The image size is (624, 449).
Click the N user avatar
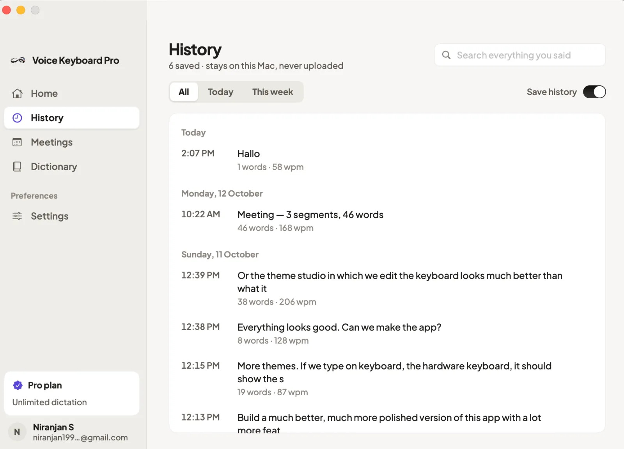click(x=17, y=432)
